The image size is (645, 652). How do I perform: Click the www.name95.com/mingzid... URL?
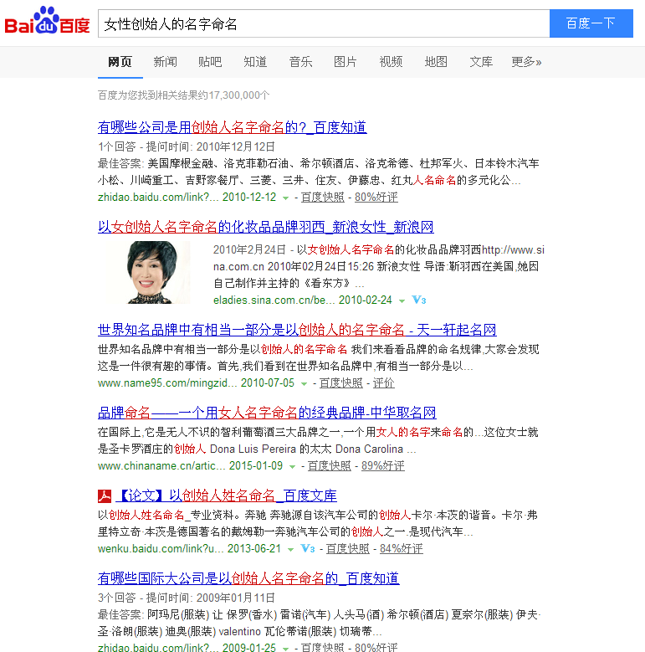(196, 383)
